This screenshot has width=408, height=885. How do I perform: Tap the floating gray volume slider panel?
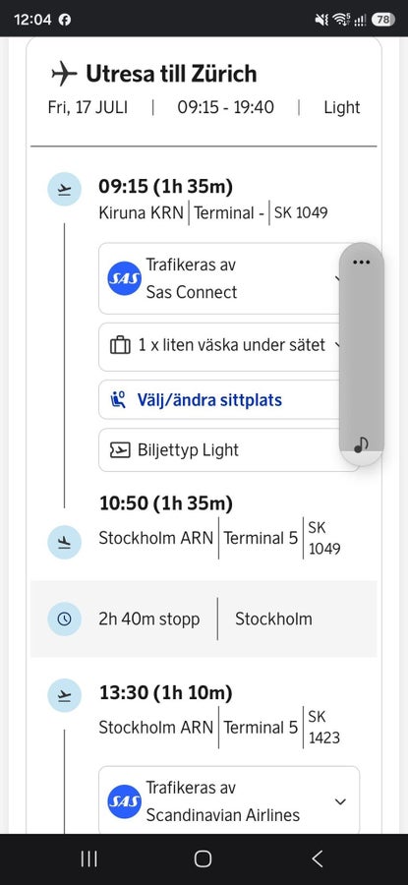pyautogui.click(x=361, y=354)
